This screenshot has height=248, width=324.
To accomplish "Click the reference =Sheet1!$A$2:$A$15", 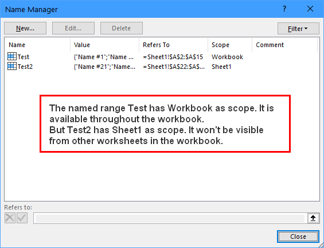I will click(x=173, y=57).
